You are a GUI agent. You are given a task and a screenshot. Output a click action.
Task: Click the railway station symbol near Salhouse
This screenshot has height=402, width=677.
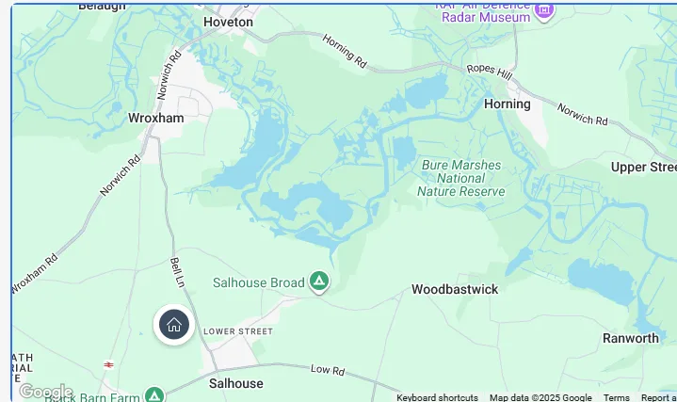tap(109, 365)
